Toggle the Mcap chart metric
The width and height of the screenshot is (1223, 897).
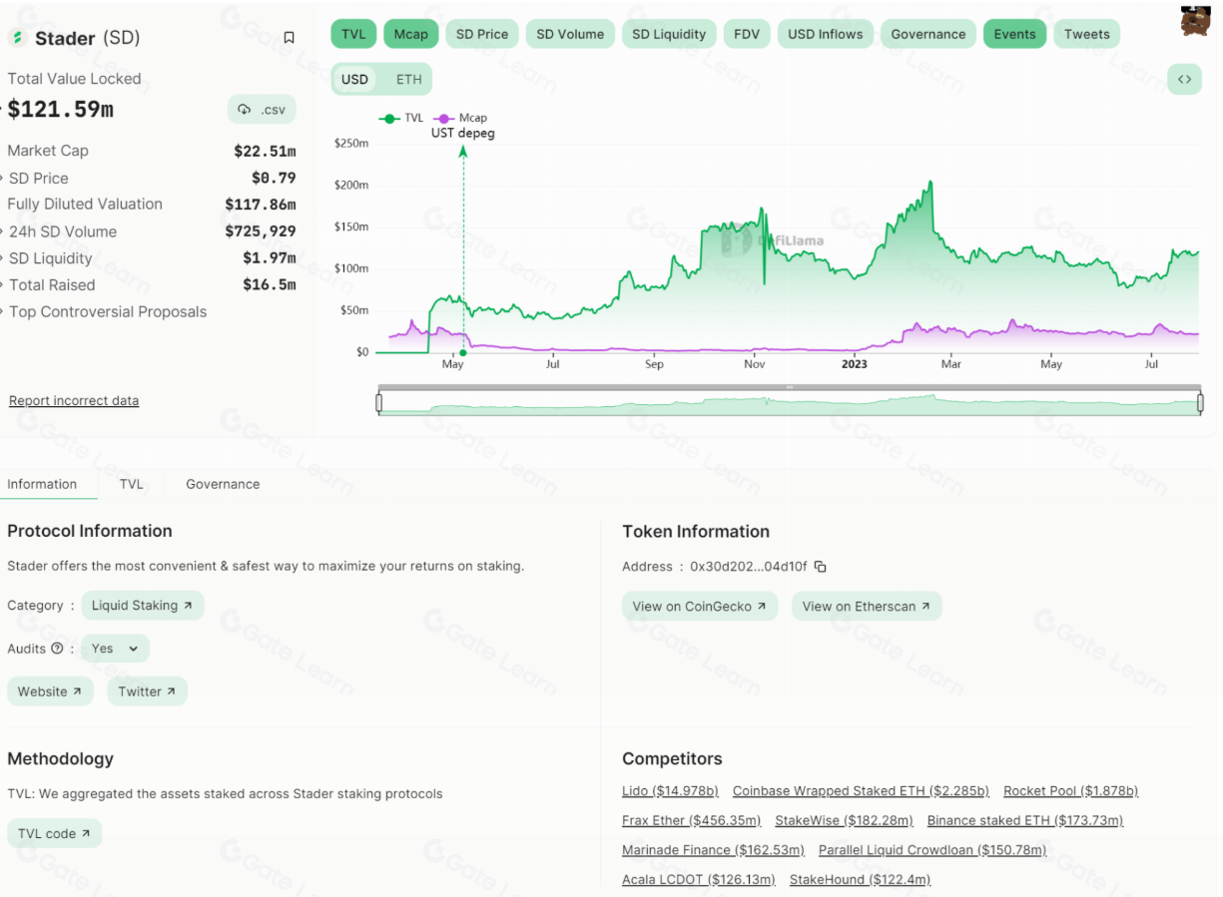click(410, 34)
